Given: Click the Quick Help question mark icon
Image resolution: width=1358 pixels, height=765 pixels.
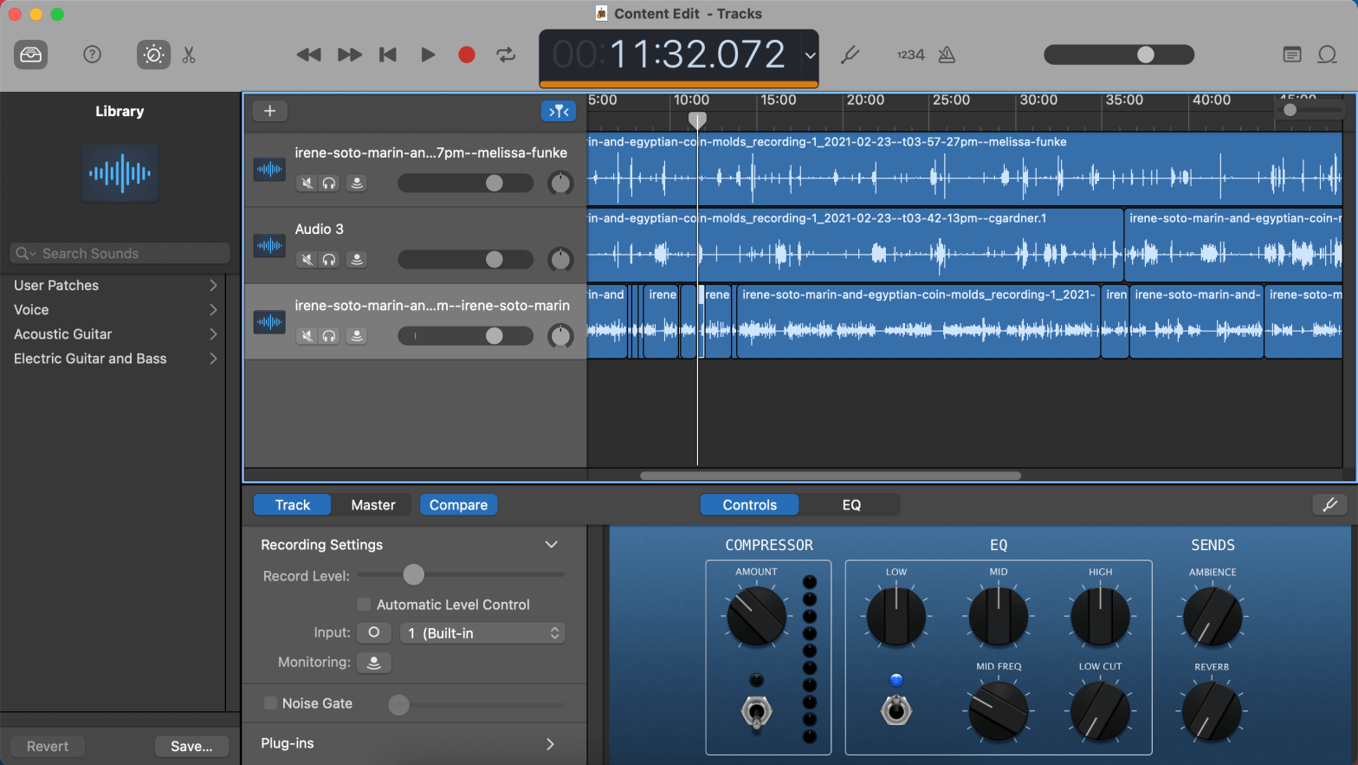Looking at the screenshot, I should click(x=92, y=55).
